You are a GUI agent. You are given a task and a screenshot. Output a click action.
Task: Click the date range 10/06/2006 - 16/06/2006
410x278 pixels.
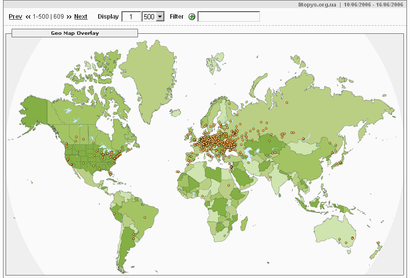click(373, 4)
